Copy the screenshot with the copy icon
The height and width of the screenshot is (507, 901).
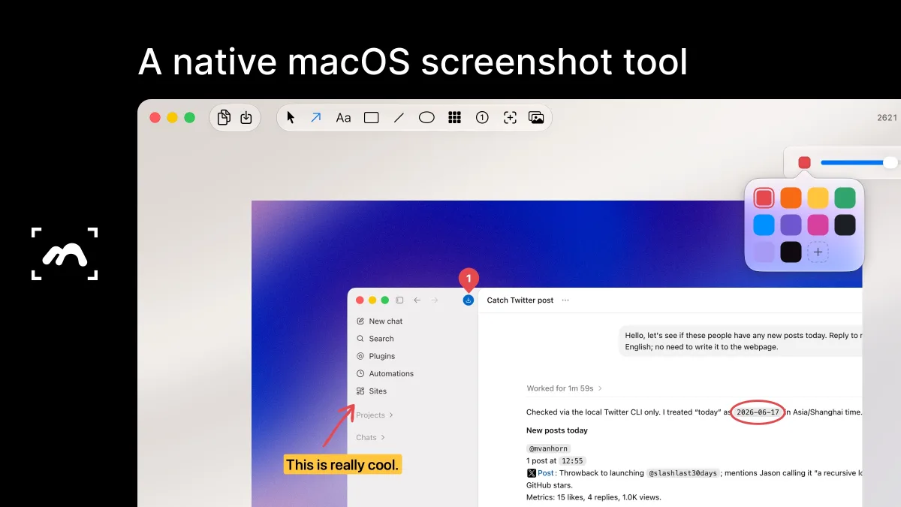click(x=224, y=117)
